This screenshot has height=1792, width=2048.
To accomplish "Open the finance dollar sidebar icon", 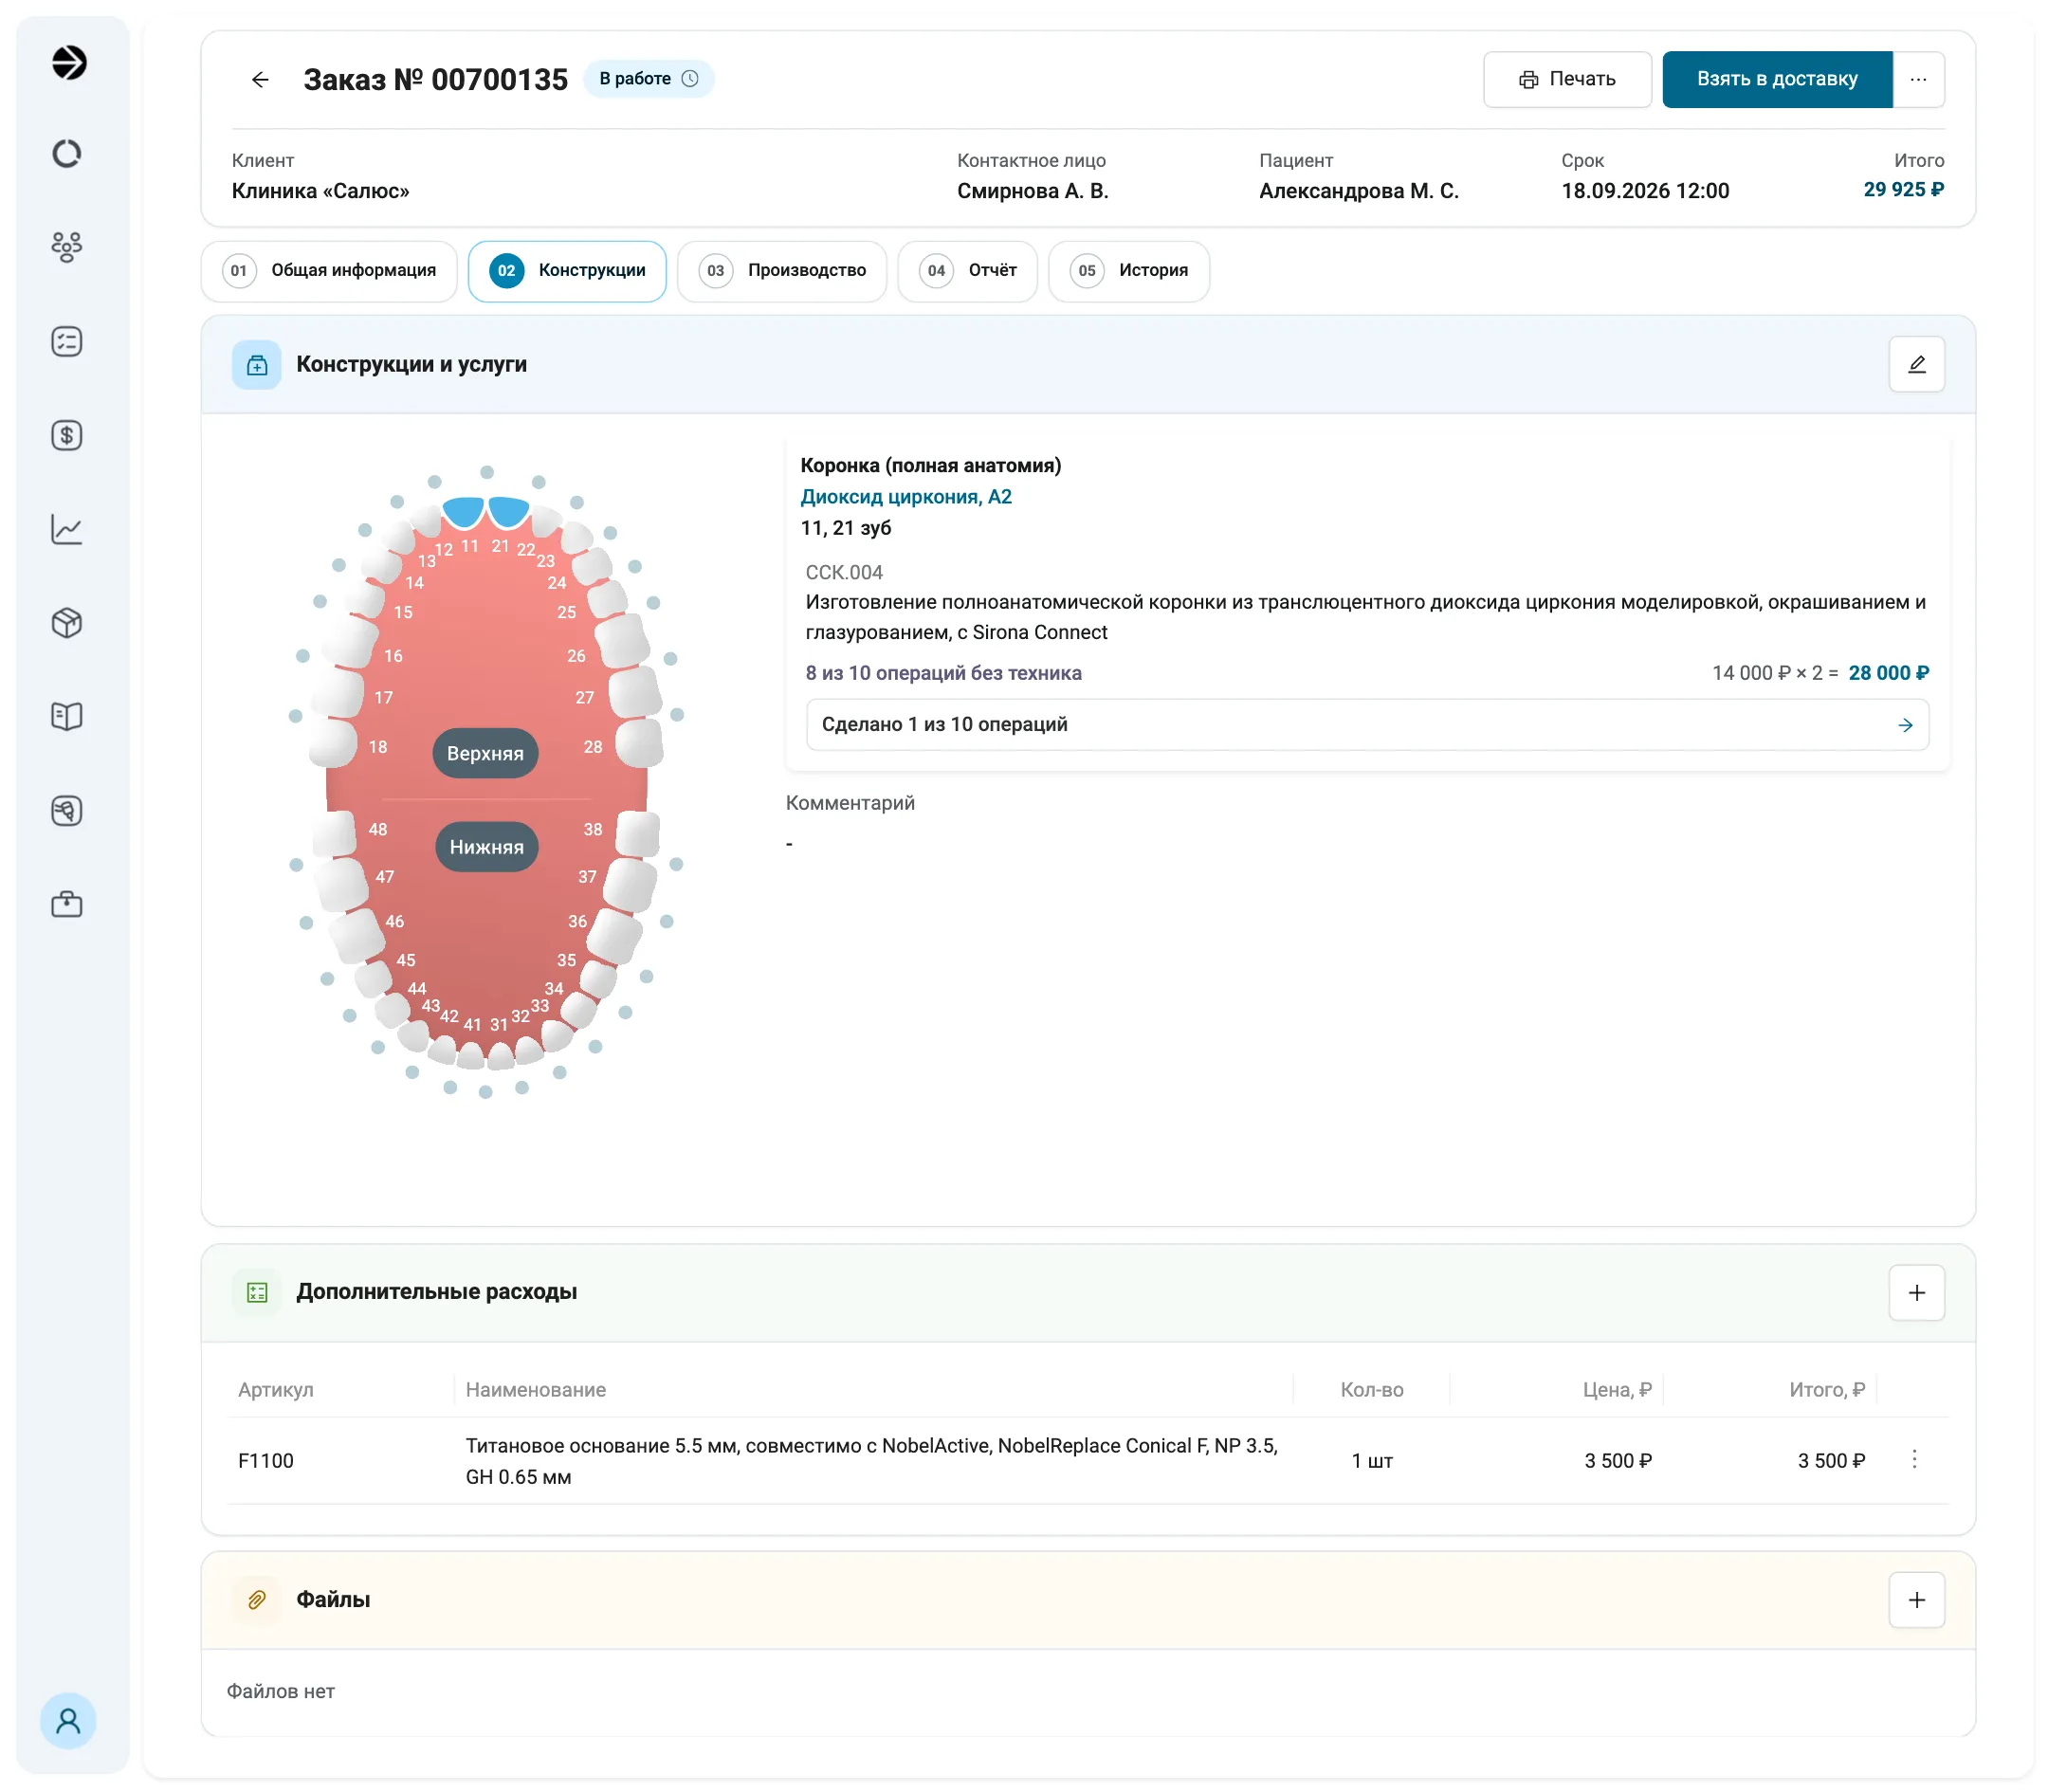I will point(67,435).
